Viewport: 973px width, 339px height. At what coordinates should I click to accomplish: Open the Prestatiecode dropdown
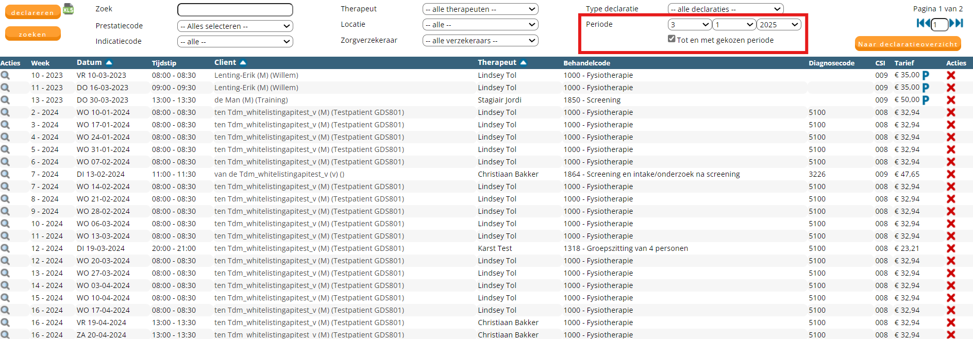(x=235, y=26)
